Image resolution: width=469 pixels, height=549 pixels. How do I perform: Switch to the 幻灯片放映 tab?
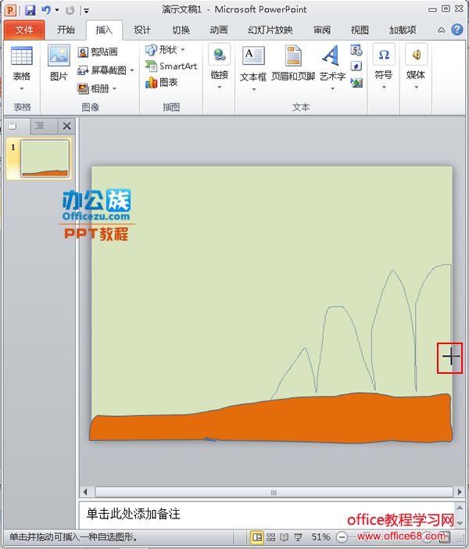tap(270, 30)
